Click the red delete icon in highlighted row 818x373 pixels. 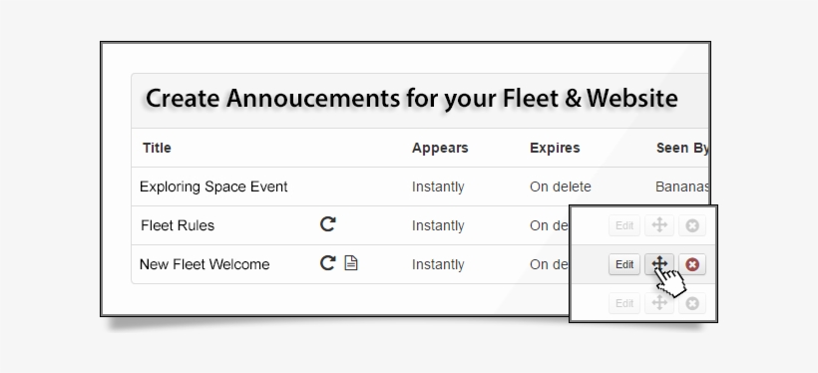pyautogui.click(x=692, y=264)
